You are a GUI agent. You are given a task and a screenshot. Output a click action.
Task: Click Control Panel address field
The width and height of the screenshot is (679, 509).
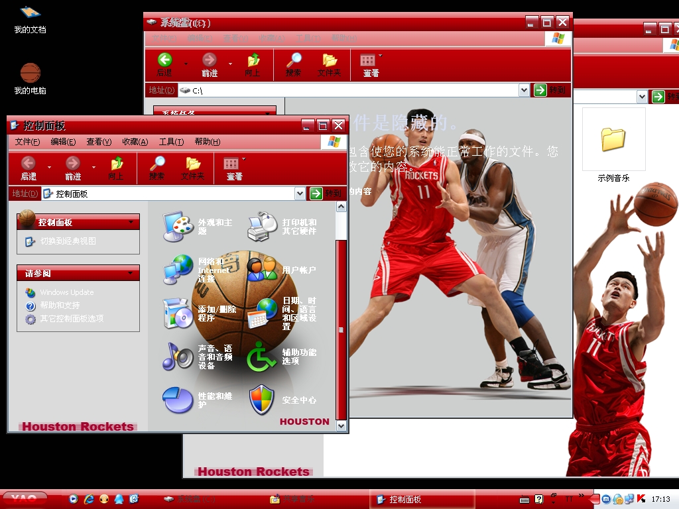(168, 194)
